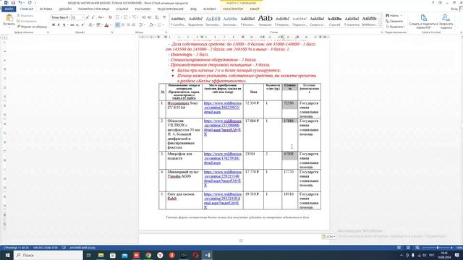Undo the last action
Image resolution: width=463 pixels, height=260 pixels.
[20, 3]
